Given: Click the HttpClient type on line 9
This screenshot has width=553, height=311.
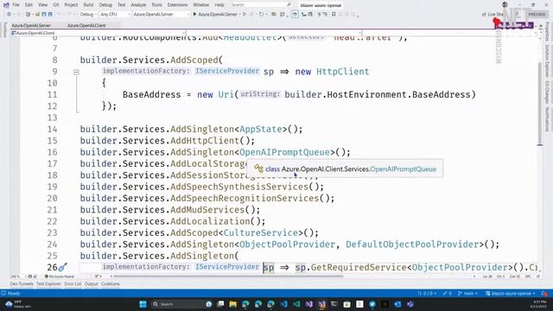Looking at the screenshot, I should (x=343, y=72).
